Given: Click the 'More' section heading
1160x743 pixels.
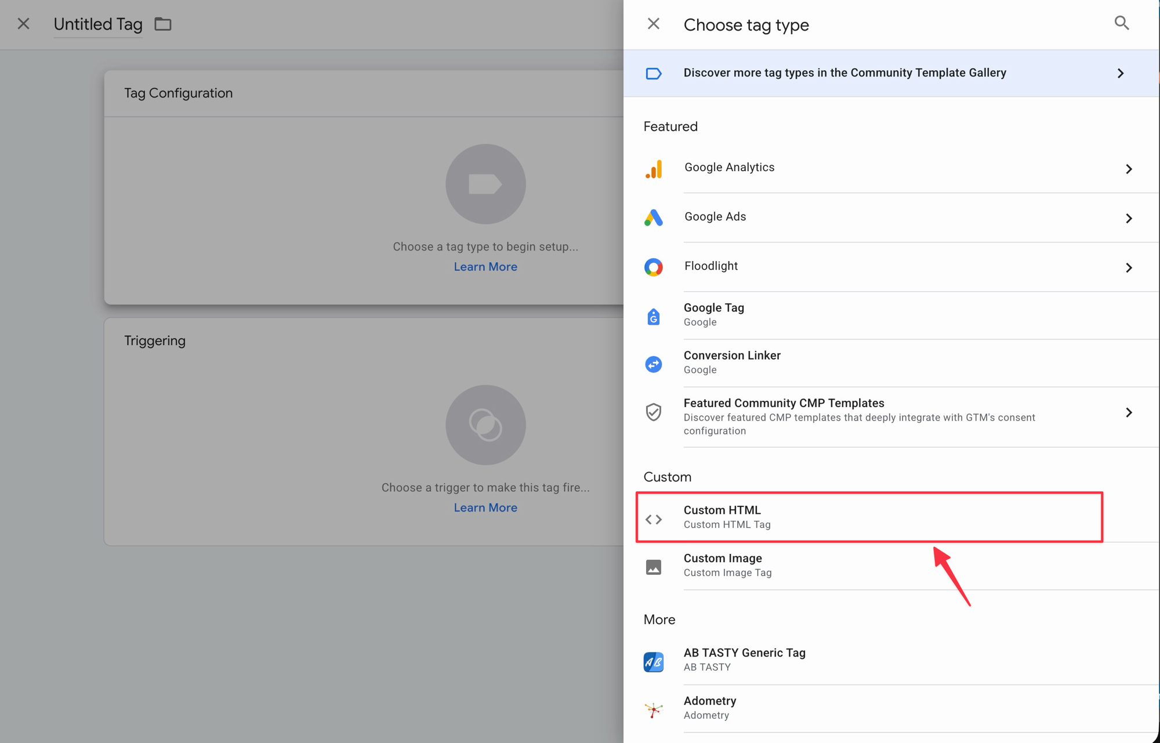Looking at the screenshot, I should [x=659, y=619].
